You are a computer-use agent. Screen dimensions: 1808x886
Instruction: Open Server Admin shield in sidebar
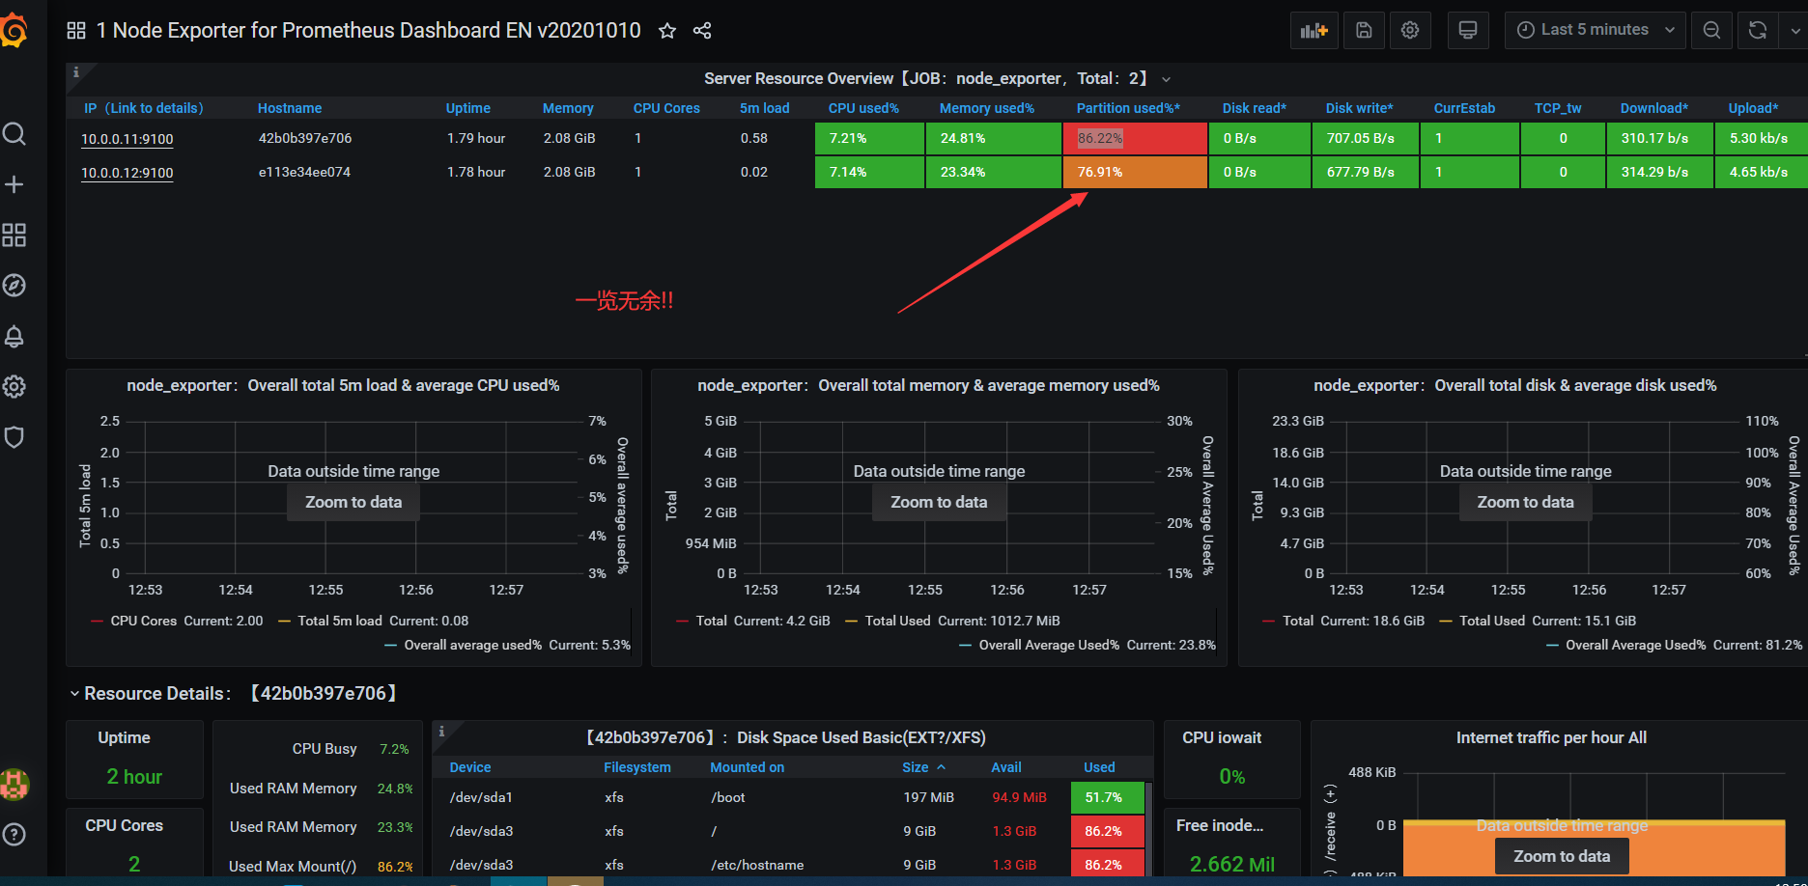tap(14, 437)
